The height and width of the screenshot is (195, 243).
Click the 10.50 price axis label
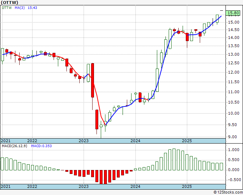234,102
